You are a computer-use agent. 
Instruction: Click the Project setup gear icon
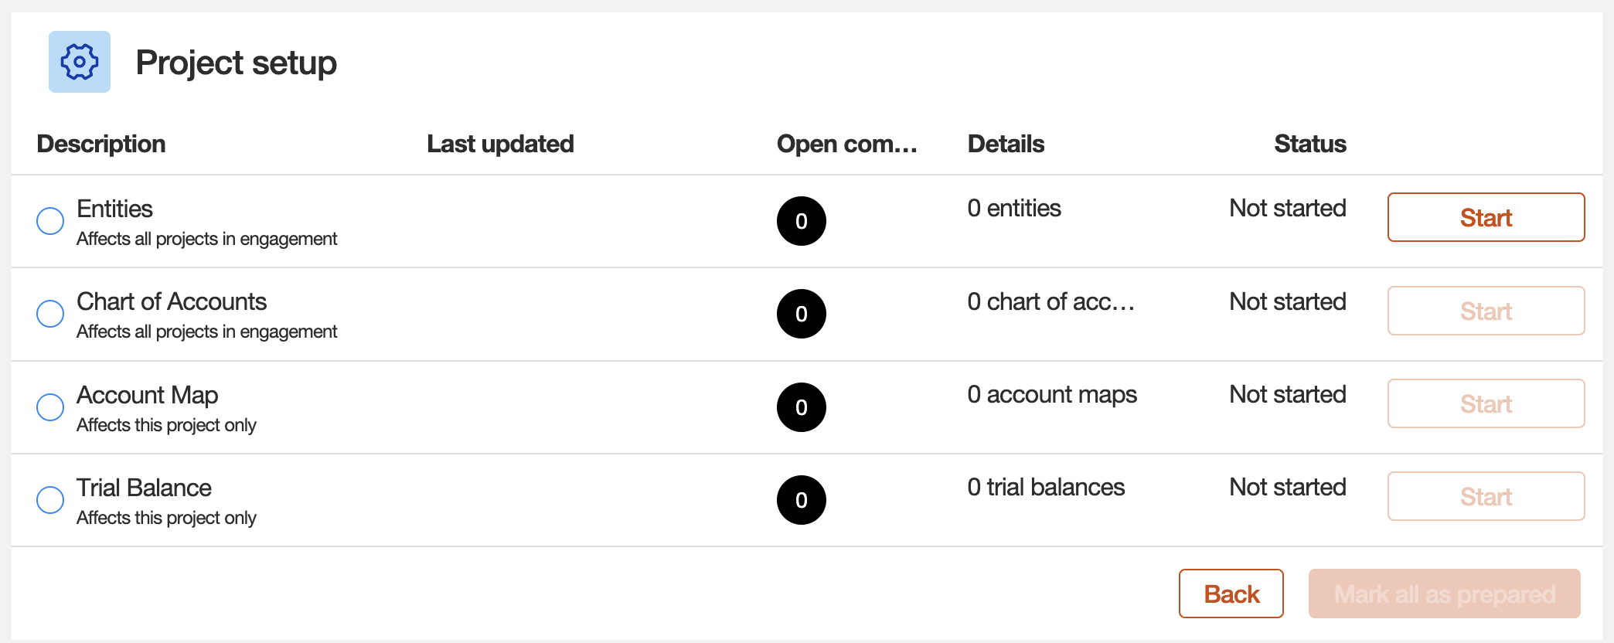(x=79, y=62)
